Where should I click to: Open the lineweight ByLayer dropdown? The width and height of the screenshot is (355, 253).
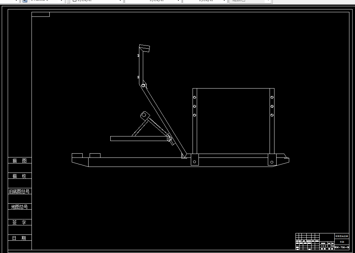206,1
